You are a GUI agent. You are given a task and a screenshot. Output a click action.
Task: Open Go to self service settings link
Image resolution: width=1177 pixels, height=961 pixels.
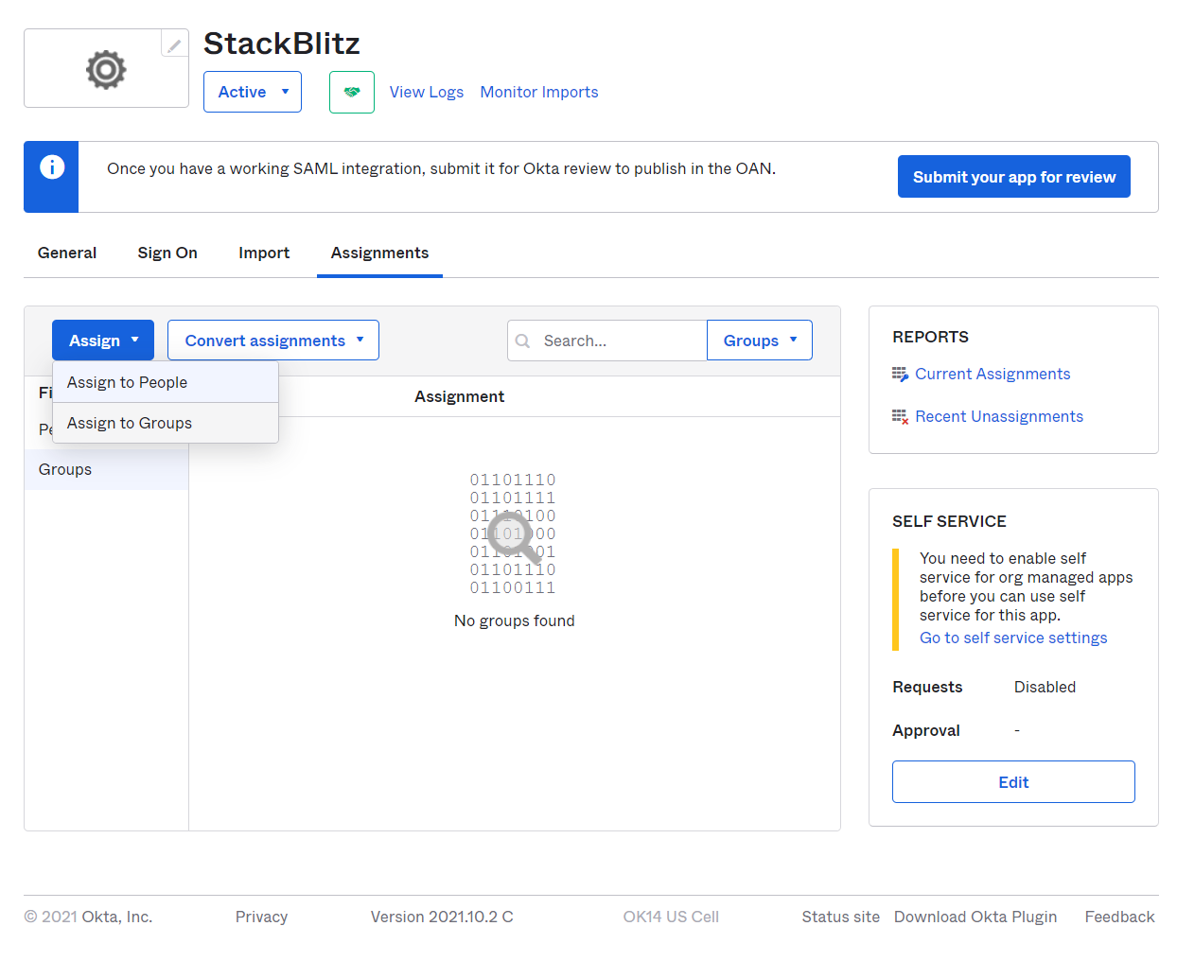coord(1012,638)
